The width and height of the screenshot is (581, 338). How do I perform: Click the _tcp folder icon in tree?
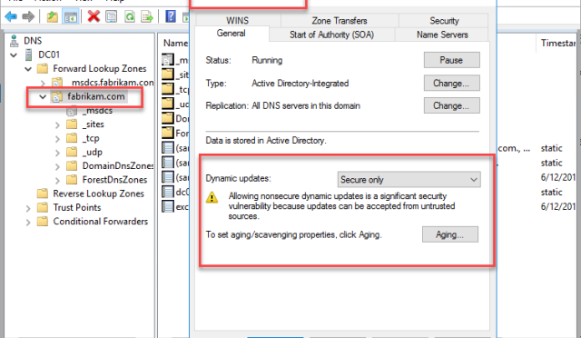click(x=72, y=138)
